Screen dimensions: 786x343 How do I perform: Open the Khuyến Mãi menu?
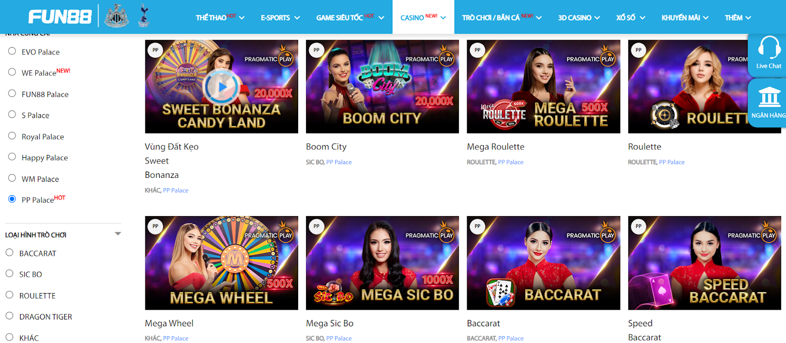point(685,18)
